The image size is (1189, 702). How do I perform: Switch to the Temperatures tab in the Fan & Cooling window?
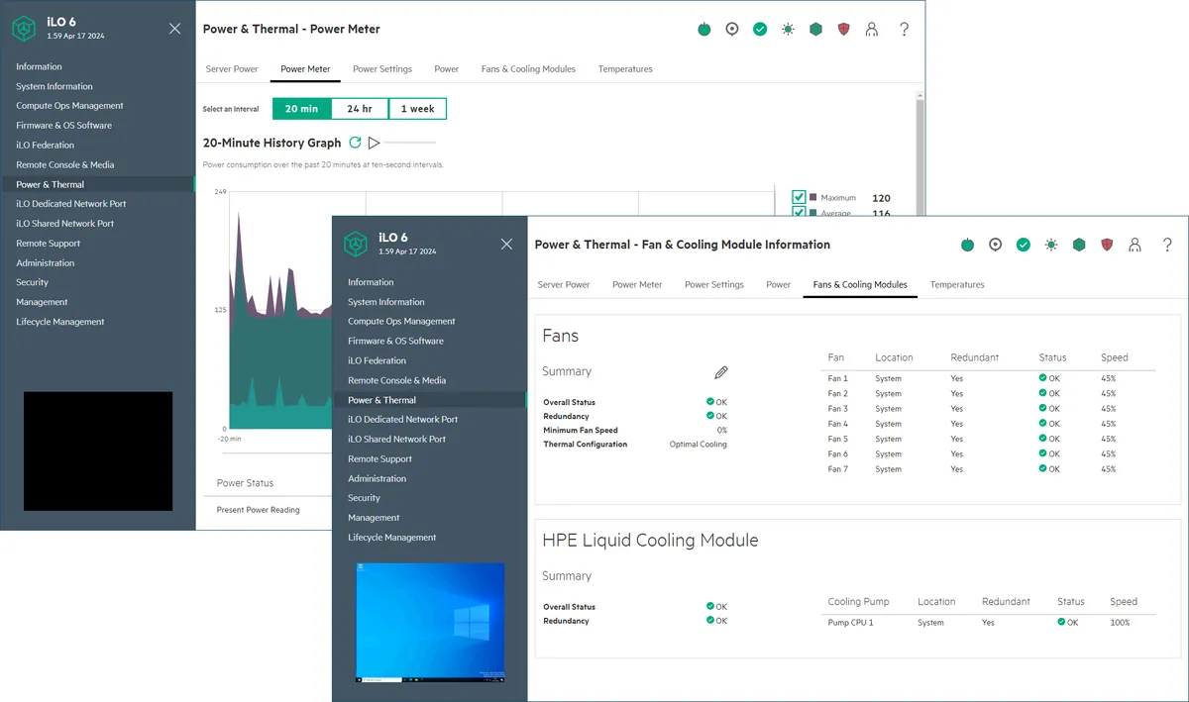tap(957, 285)
